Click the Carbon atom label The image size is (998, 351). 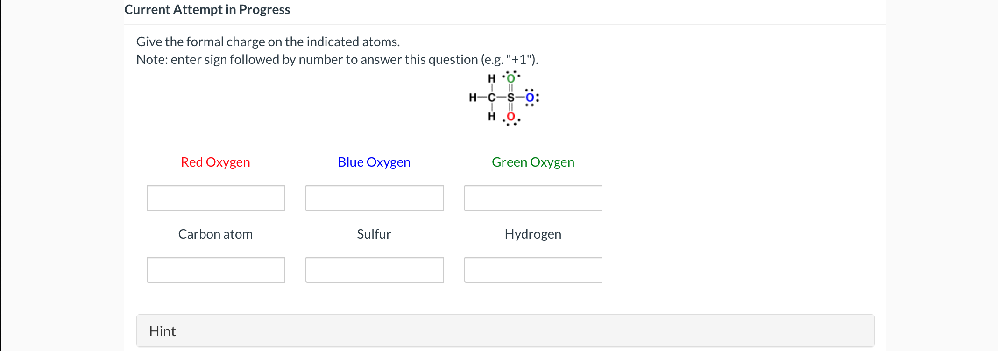[215, 234]
